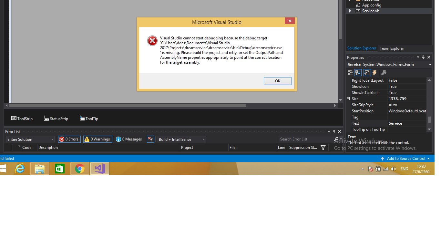Open File Explorer from the taskbar

(x=40, y=169)
